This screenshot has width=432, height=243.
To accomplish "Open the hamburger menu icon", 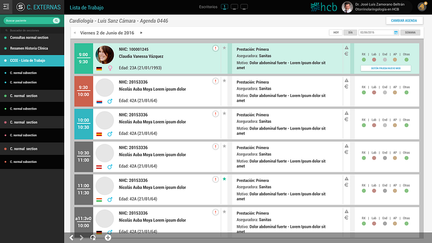I will coord(6,7).
